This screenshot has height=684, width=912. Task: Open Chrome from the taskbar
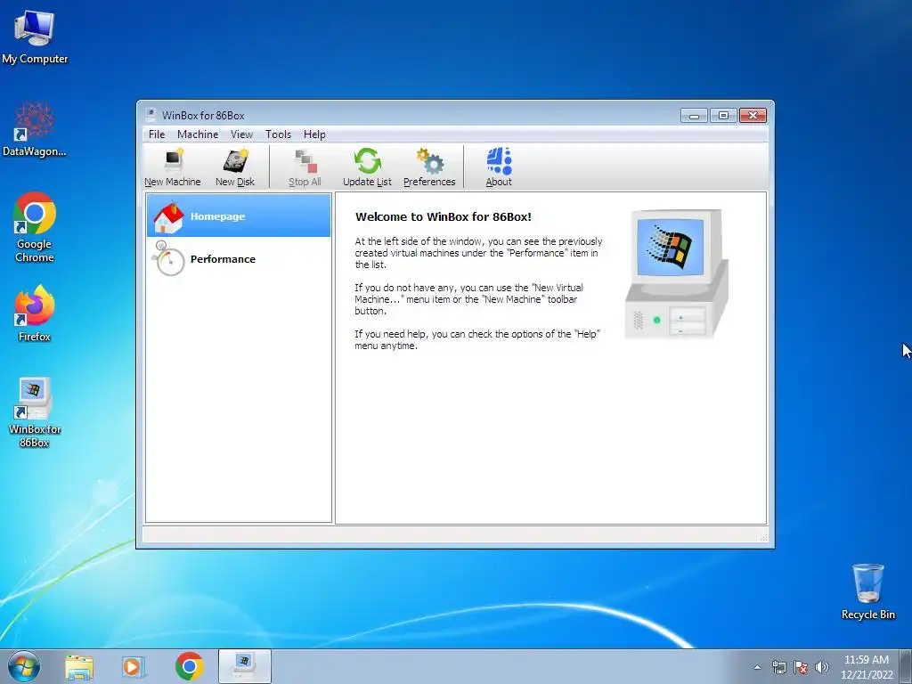click(x=189, y=666)
